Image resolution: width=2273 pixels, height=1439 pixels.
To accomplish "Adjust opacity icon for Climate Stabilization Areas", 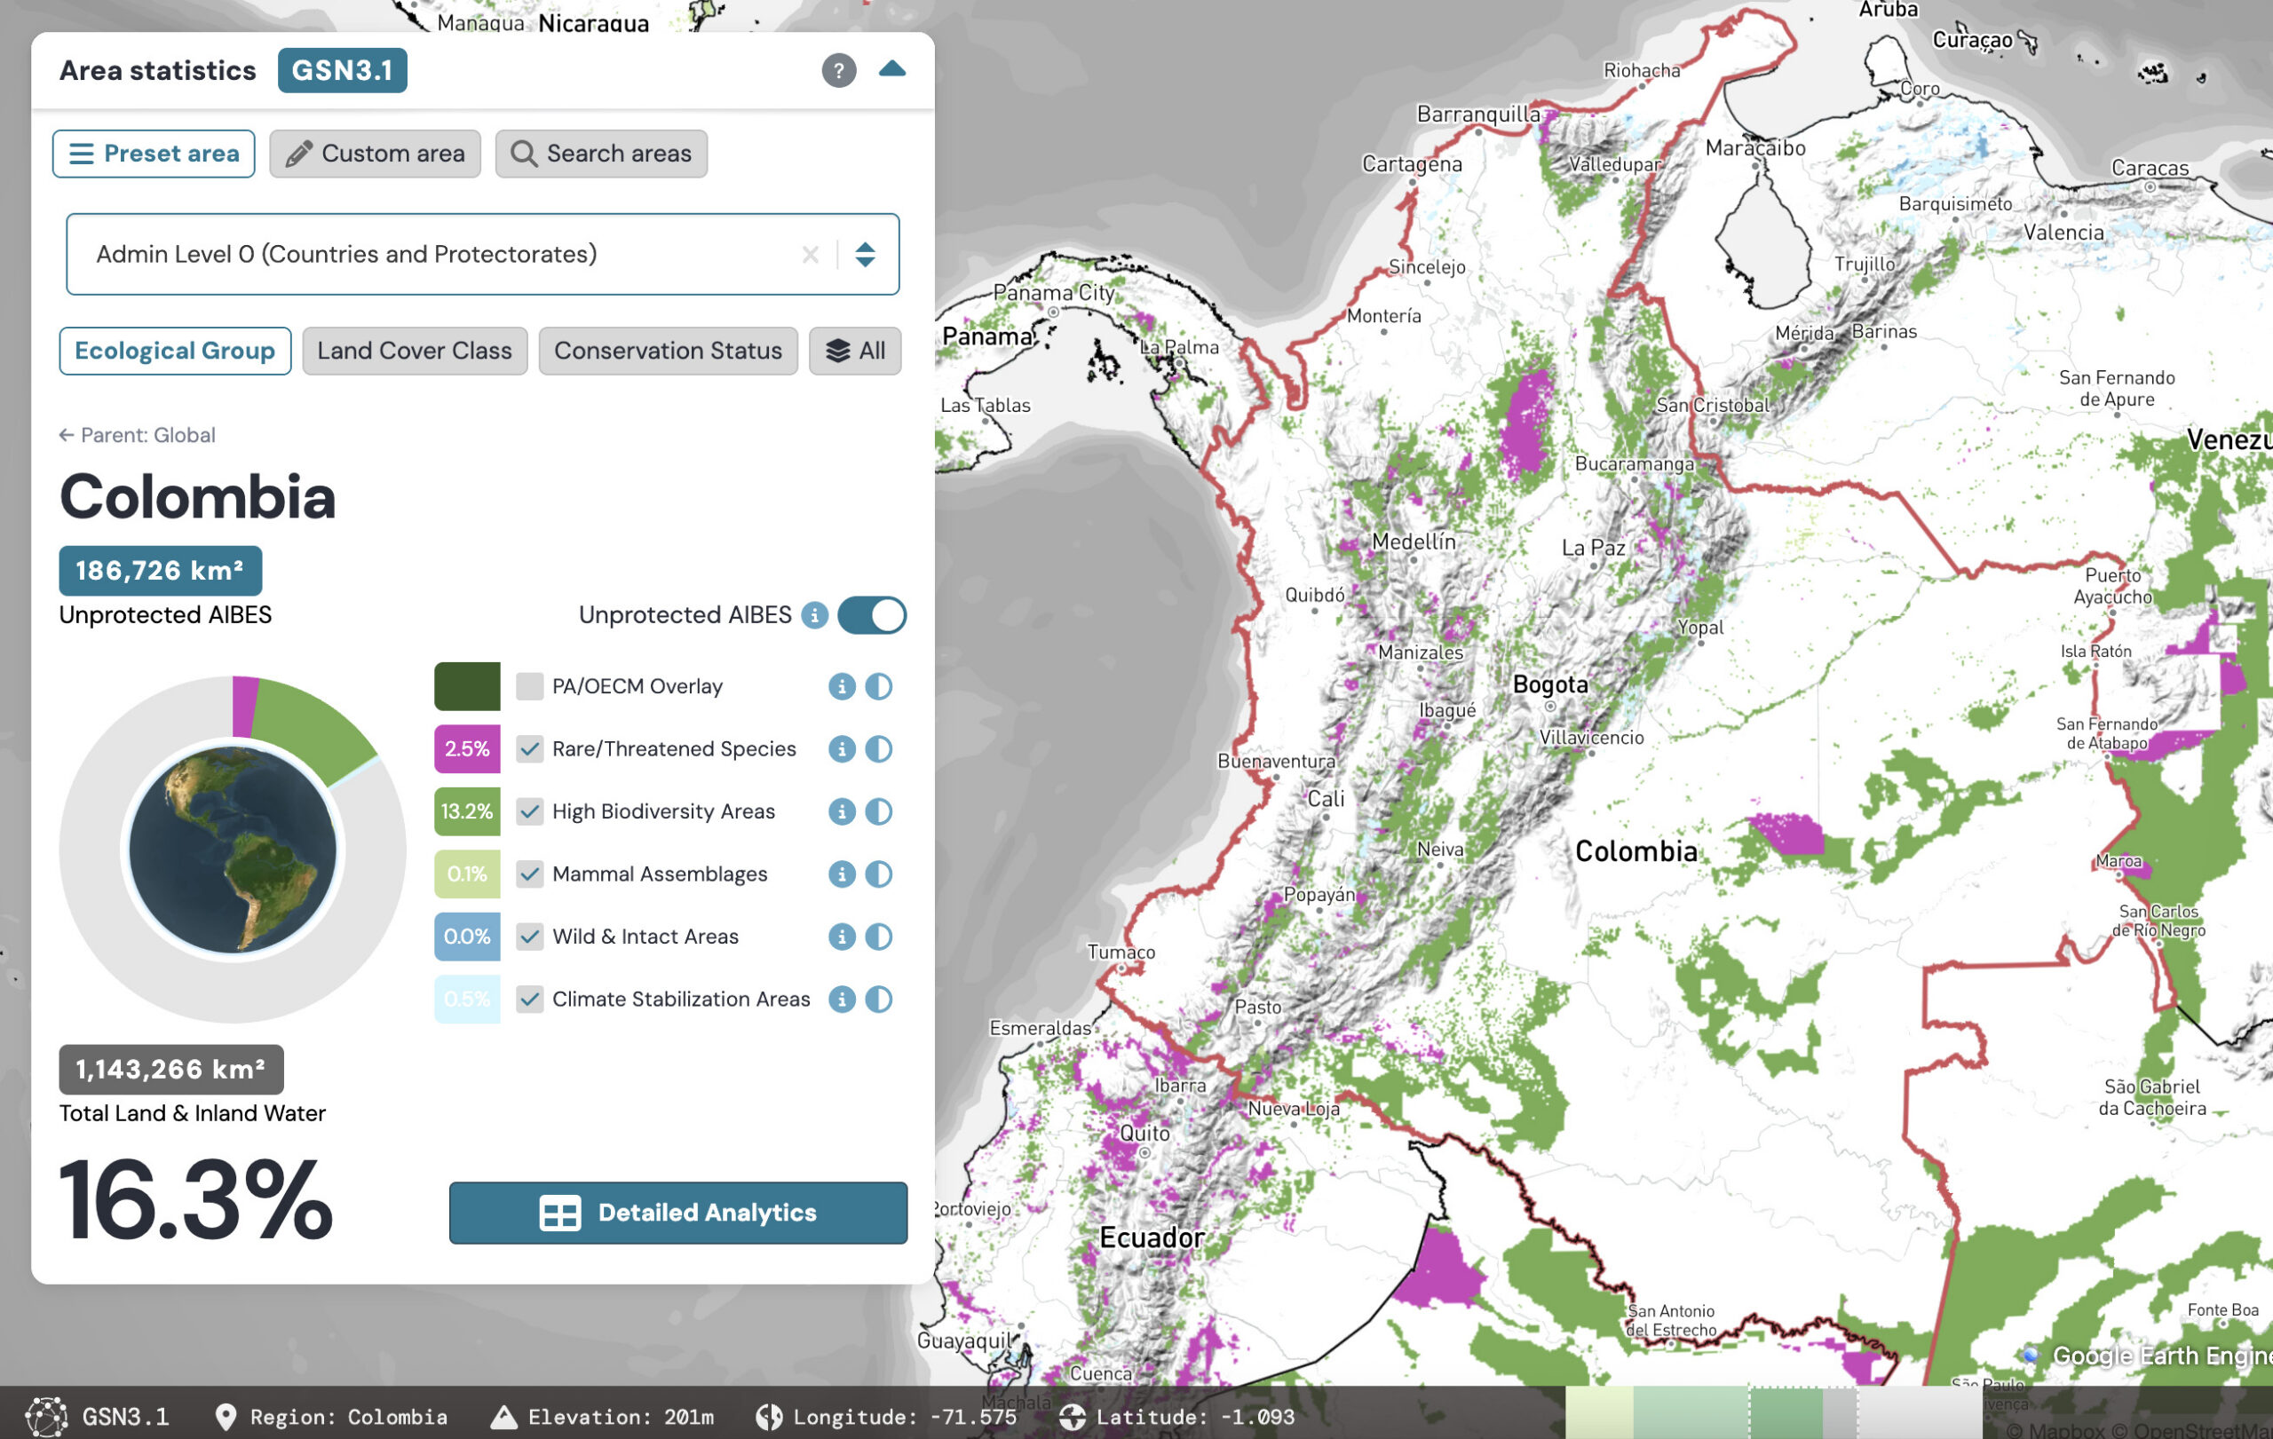I will coord(879,1000).
